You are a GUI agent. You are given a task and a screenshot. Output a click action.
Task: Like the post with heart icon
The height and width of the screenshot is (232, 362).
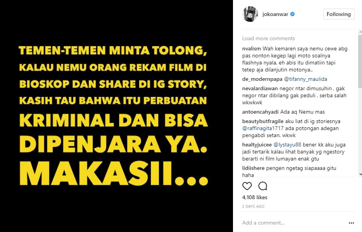coord(247,186)
